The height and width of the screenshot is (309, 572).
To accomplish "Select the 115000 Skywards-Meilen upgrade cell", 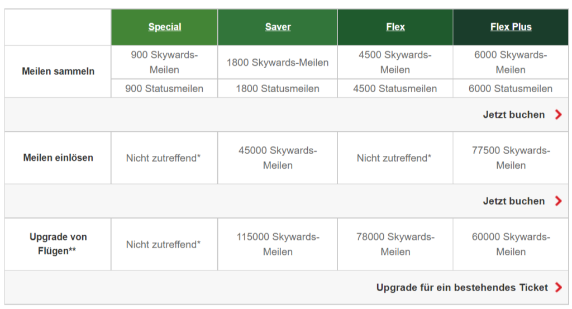I will point(278,244).
